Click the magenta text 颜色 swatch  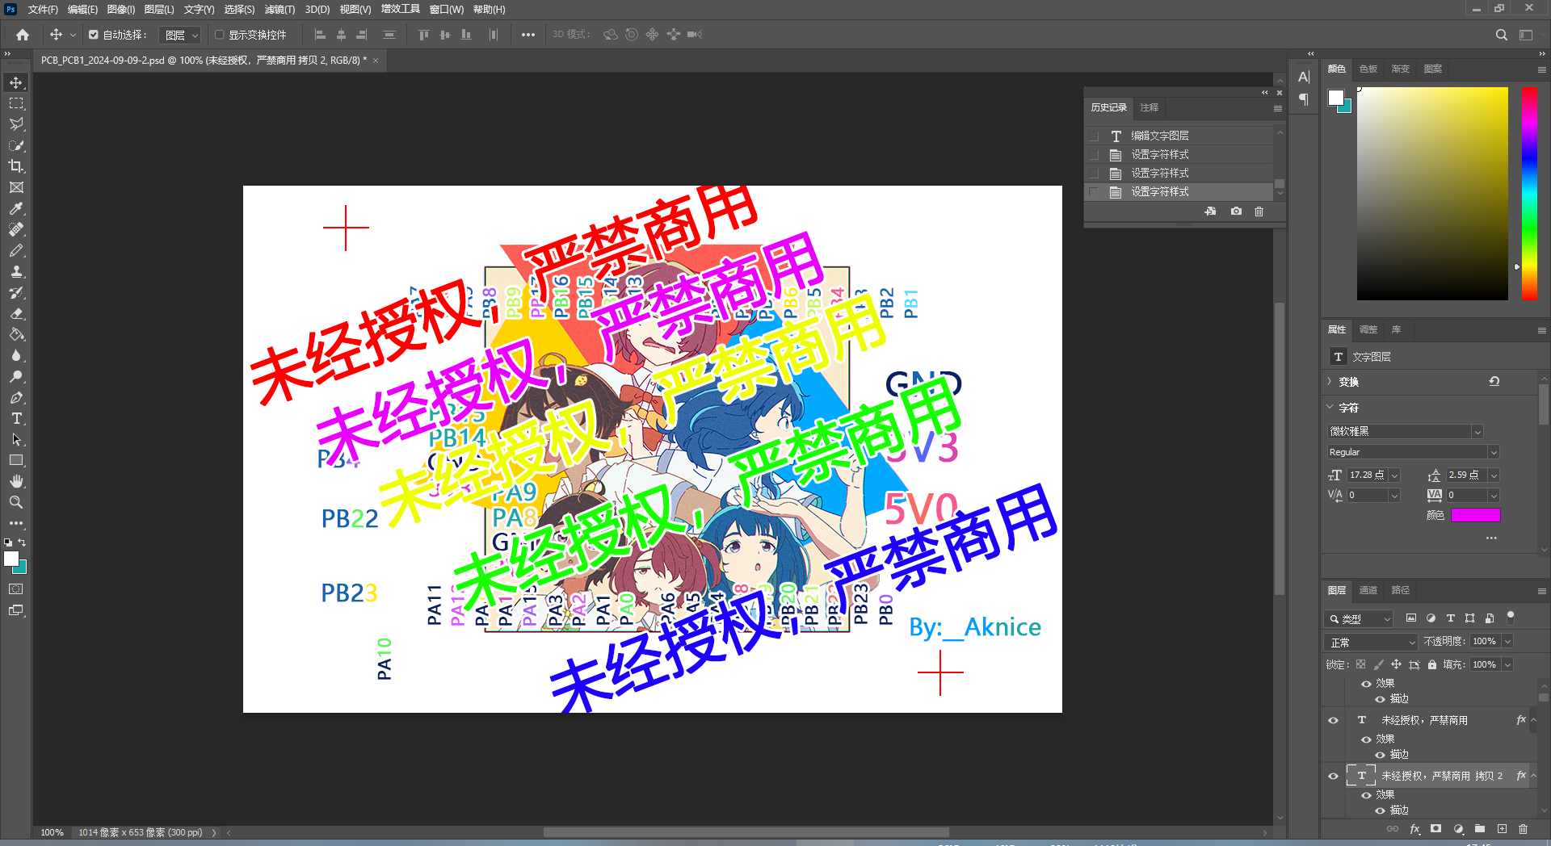click(x=1475, y=515)
